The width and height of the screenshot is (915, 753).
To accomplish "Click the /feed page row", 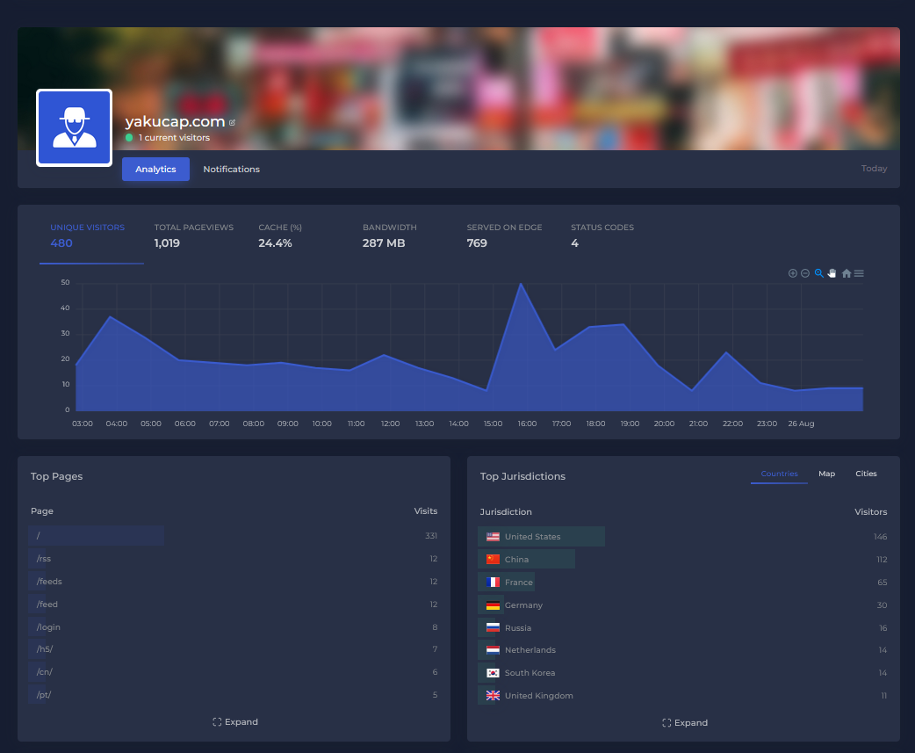I will pyautogui.click(x=234, y=605).
